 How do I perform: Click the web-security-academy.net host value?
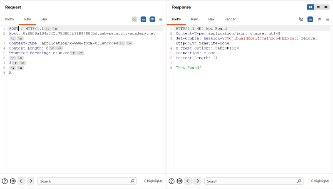click(89, 34)
